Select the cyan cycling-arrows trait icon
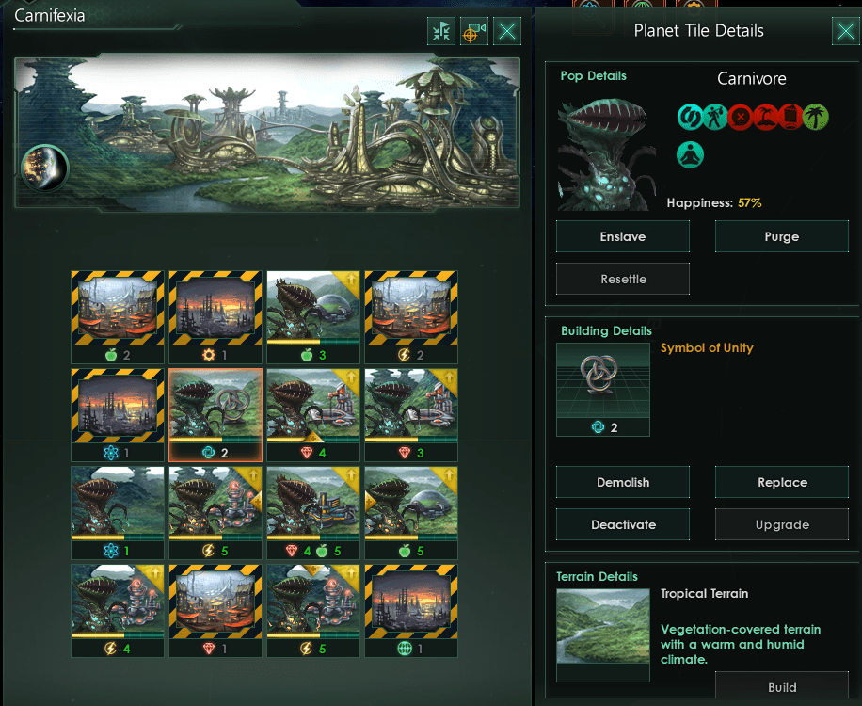Image resolution: width=862 pixels, height=706 pixels. point(690,117)
